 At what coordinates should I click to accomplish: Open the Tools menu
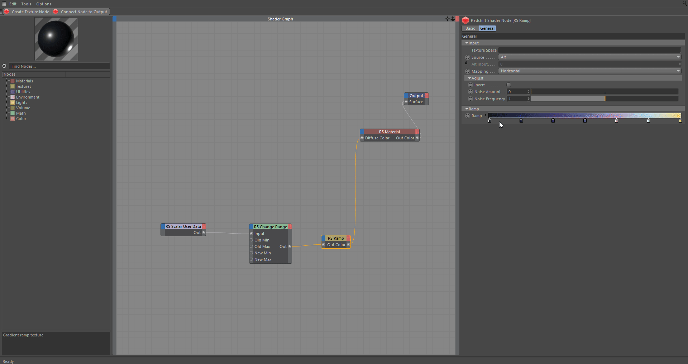(26, 4)
